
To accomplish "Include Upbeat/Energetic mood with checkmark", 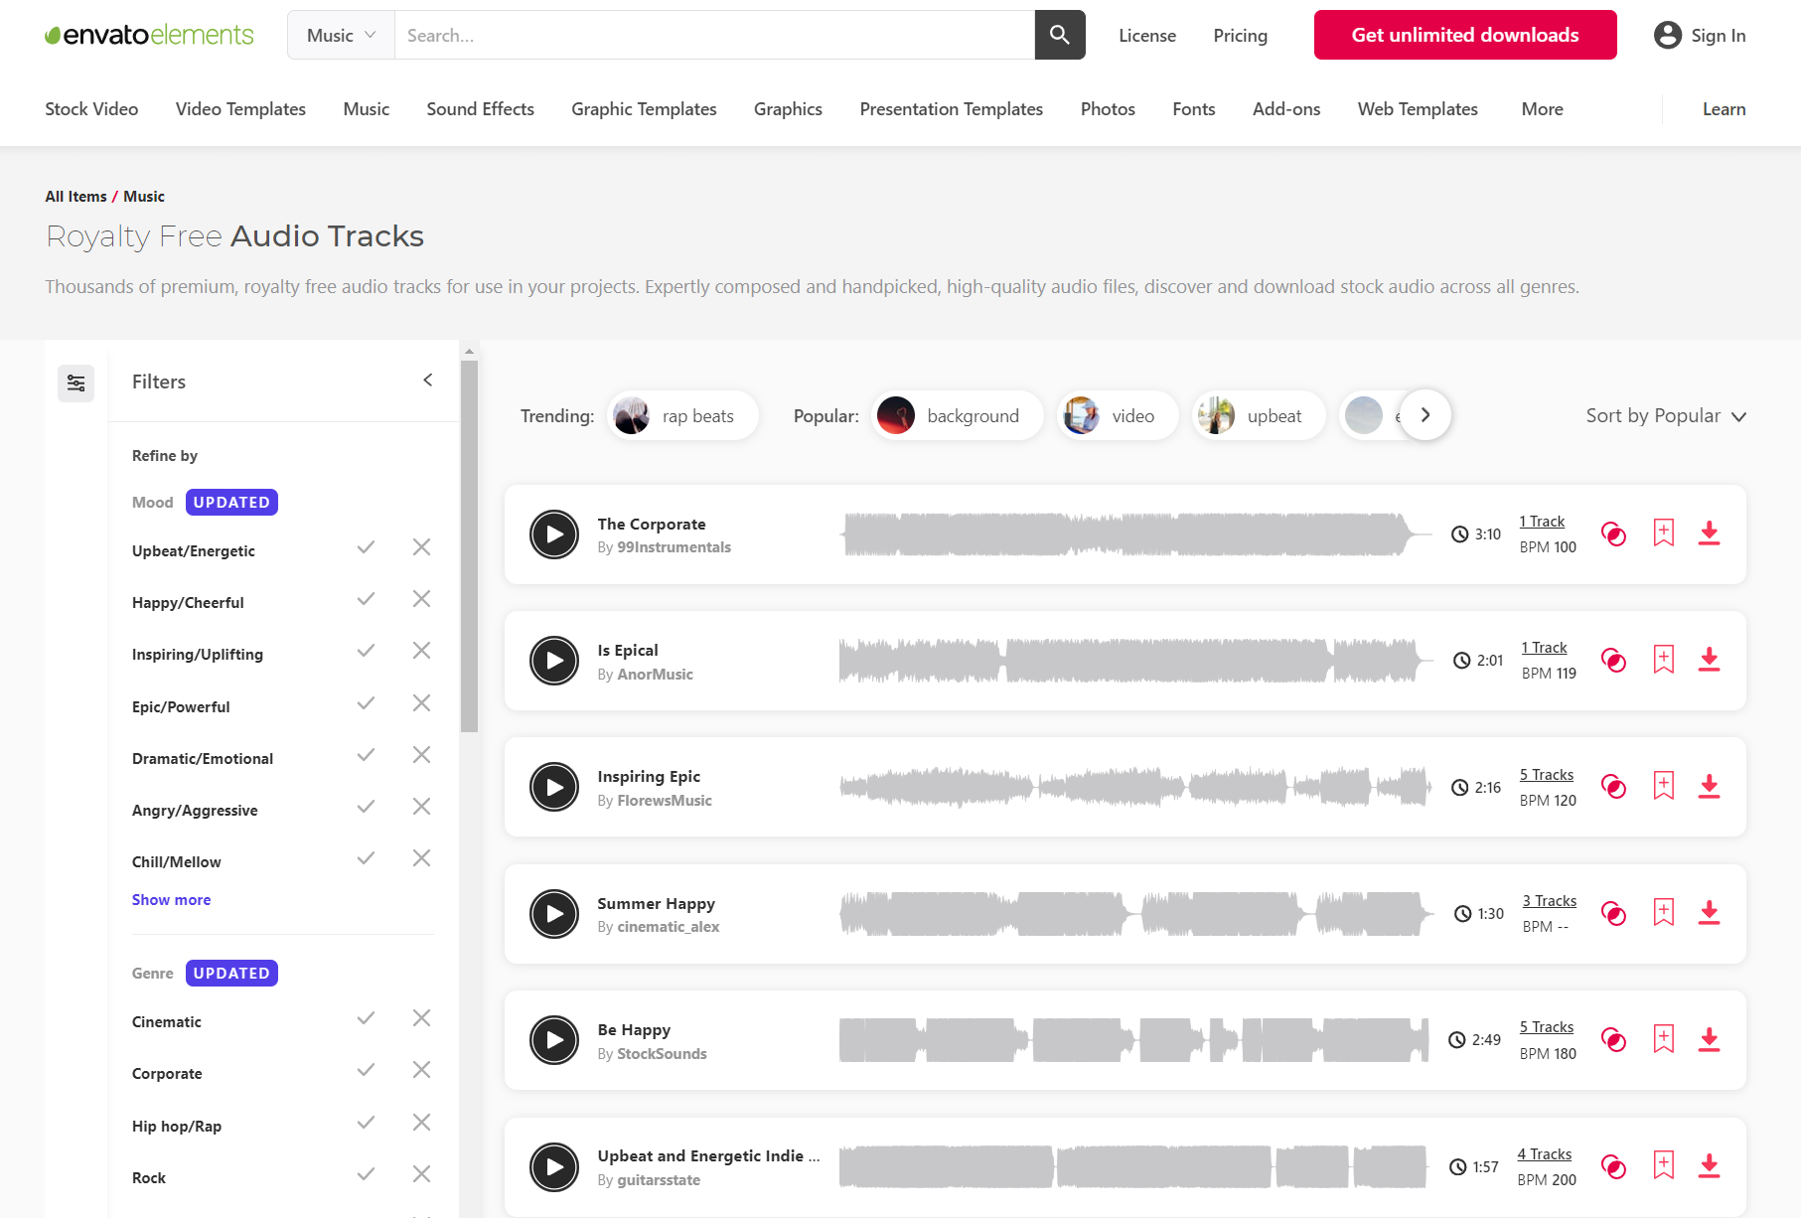I will (x=366, y=547).
